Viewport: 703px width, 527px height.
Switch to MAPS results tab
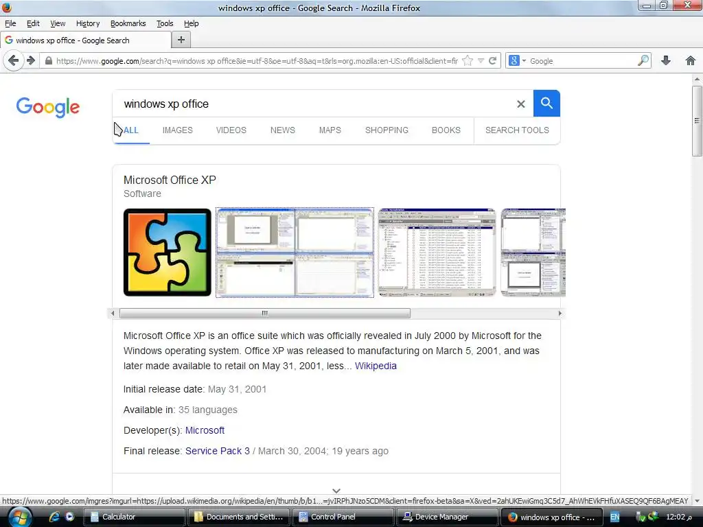click(x=330, y=130)
